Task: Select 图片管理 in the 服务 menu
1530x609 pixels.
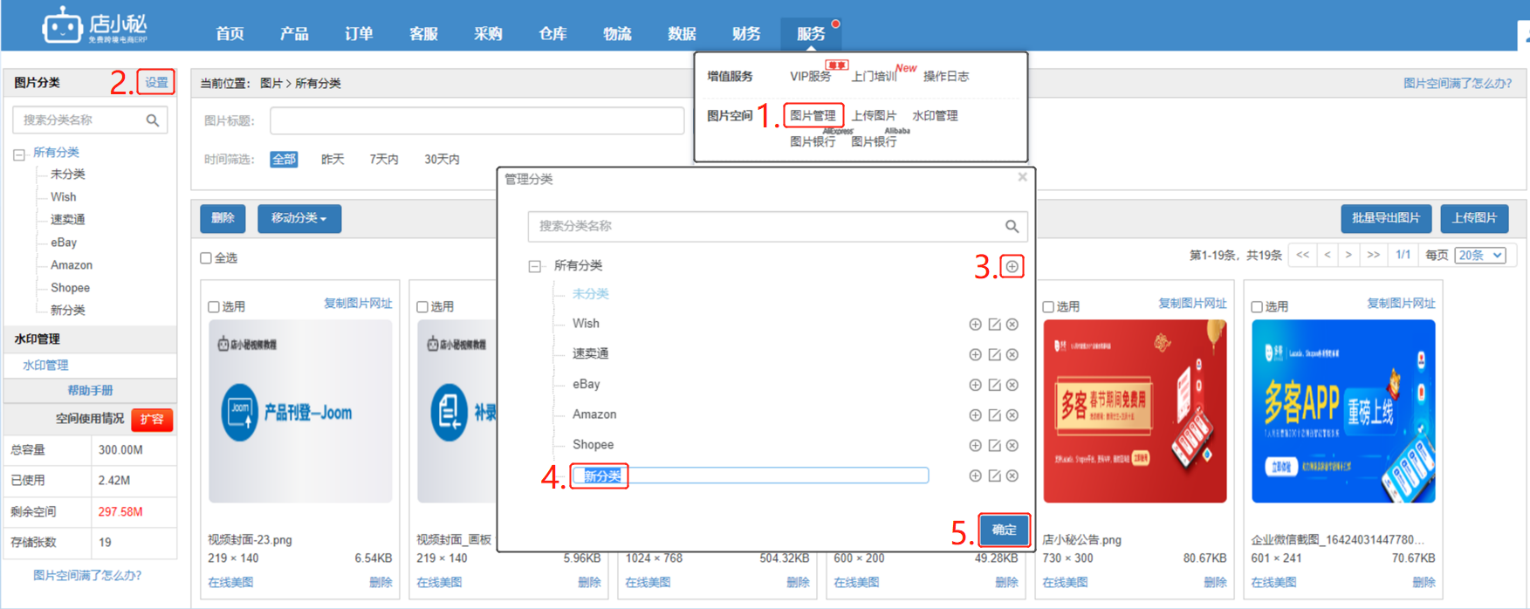Action: tap(813, 115)
